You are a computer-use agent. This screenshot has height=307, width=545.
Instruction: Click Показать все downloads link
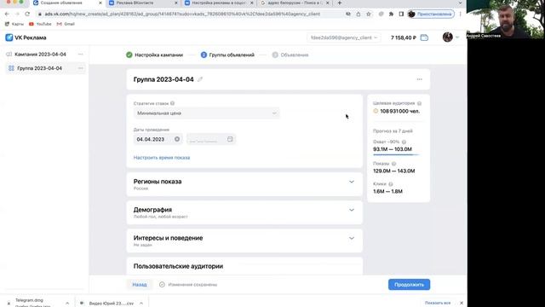pyautogui.click(x=438, y=303)
